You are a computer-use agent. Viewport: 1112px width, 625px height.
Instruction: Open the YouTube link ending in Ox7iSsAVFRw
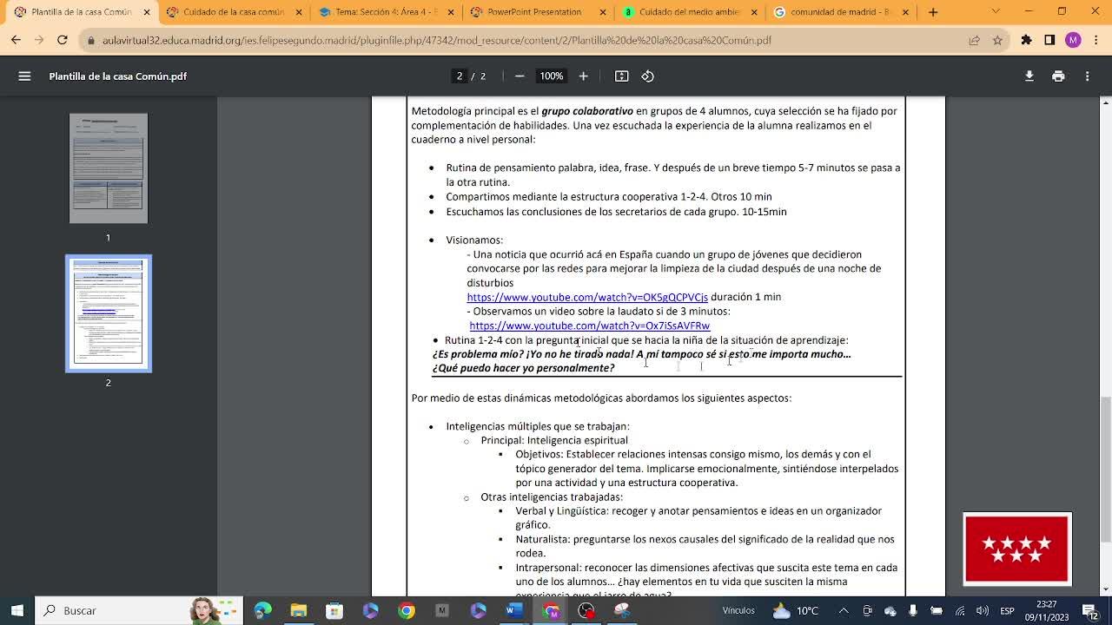(590, 326)
